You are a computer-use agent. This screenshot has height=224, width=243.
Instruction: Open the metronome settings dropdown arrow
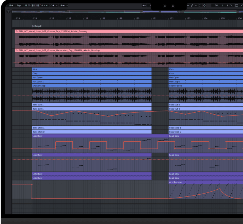[56, 5]
